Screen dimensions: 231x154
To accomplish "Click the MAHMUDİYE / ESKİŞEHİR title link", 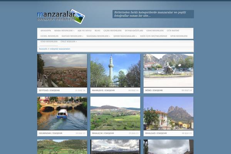I will click(103, 90).
